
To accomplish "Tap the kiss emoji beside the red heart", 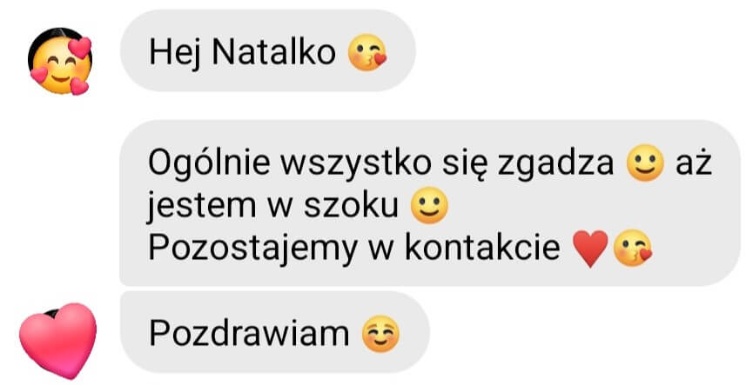I will point(633,249).
